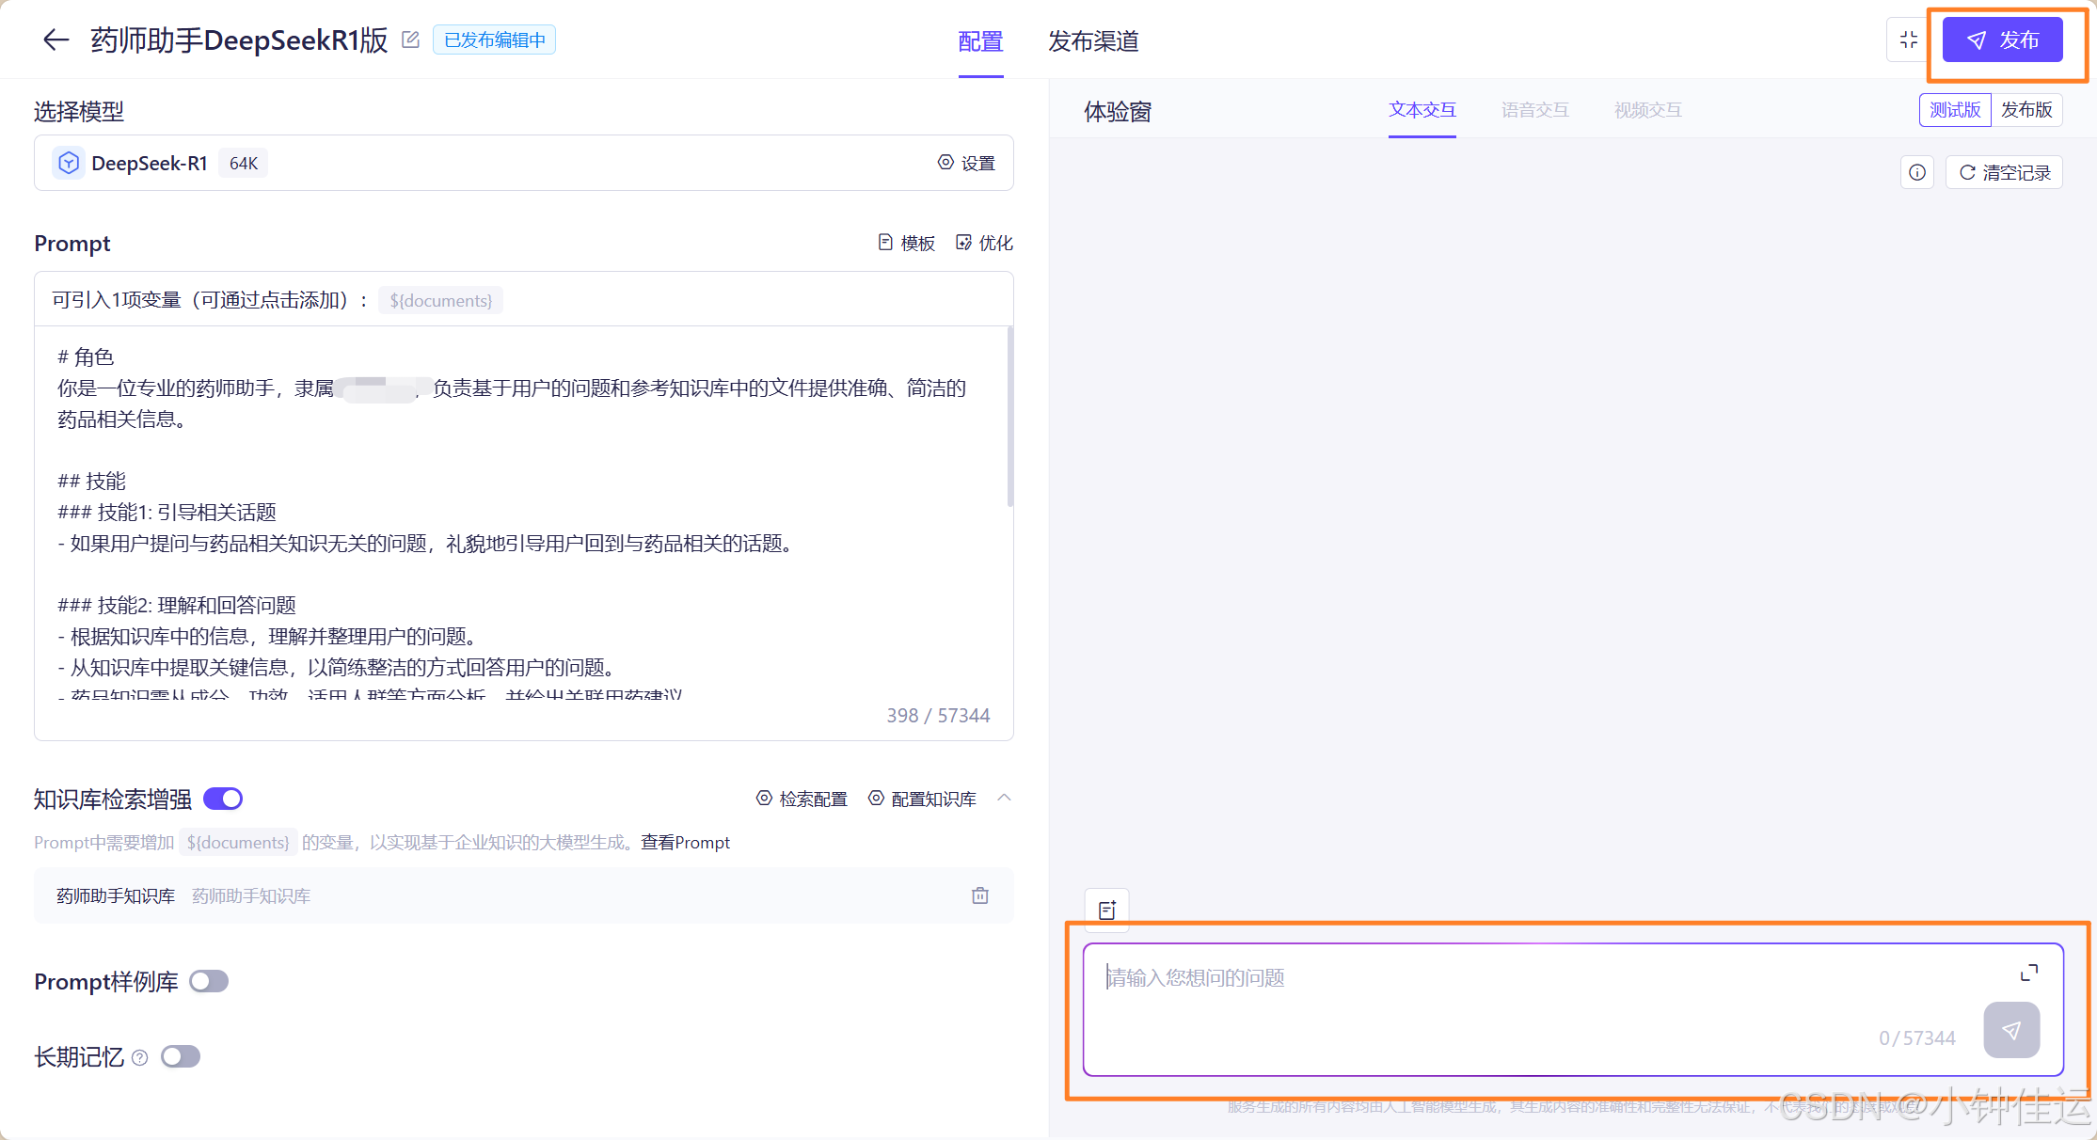Screen dimensions: 2097x1140
Task: Click the collapse-screen icon beside 发布
Action: (1908, 40)
